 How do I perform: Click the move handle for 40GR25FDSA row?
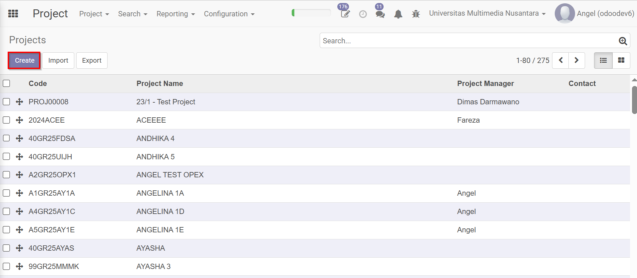coord(19,138)
